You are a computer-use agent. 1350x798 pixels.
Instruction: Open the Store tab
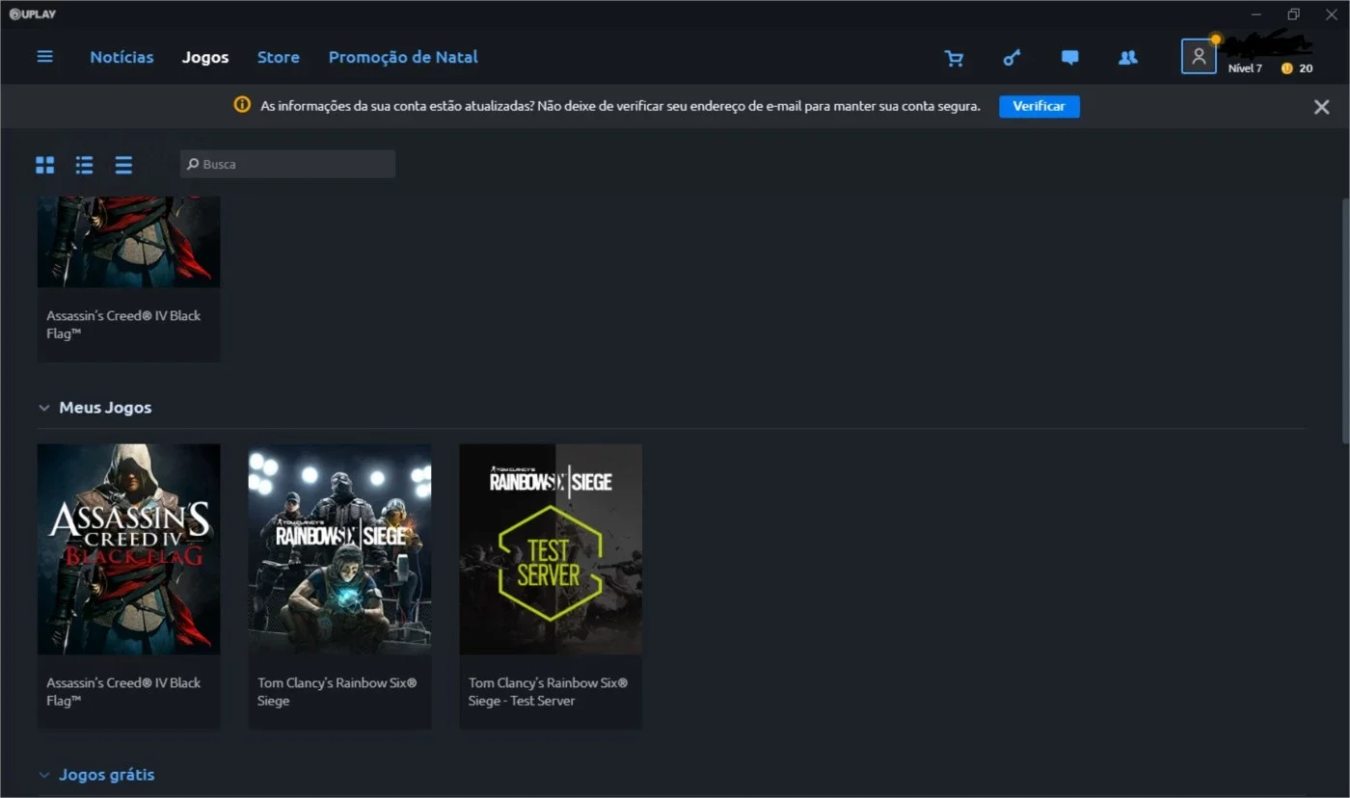coord(278,57)
